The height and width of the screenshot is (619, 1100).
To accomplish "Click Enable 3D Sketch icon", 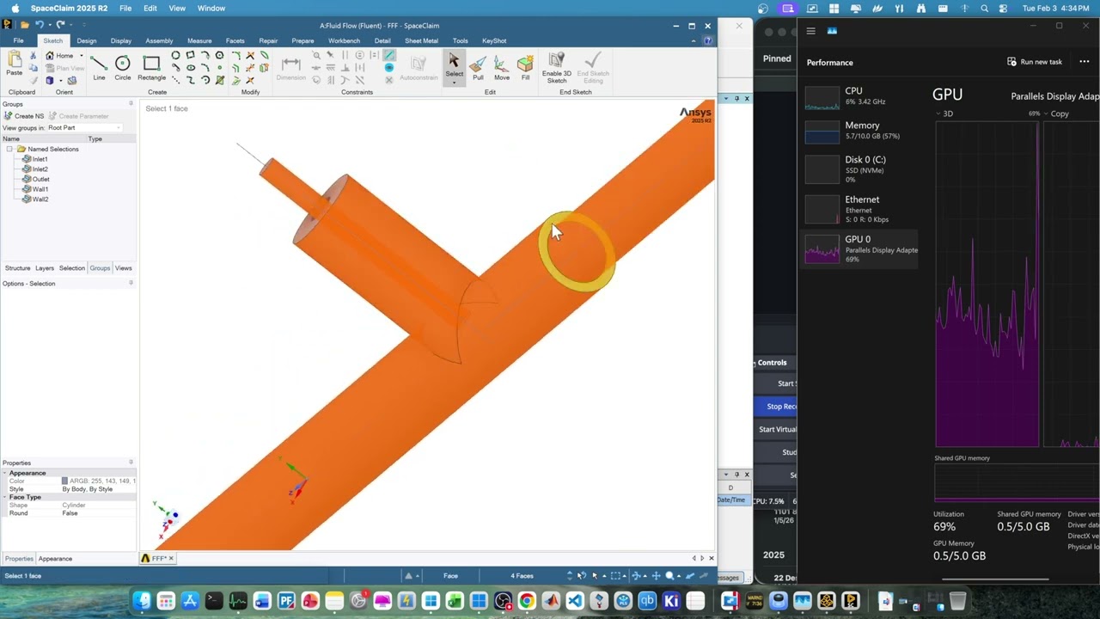I will pos(557,59).
